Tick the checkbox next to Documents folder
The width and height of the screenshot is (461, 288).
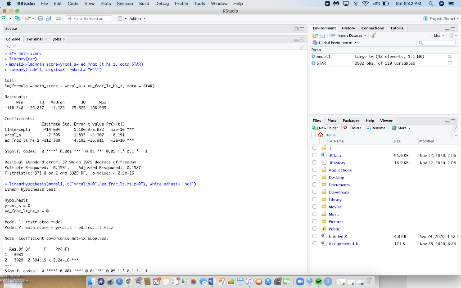click(315, 185)
